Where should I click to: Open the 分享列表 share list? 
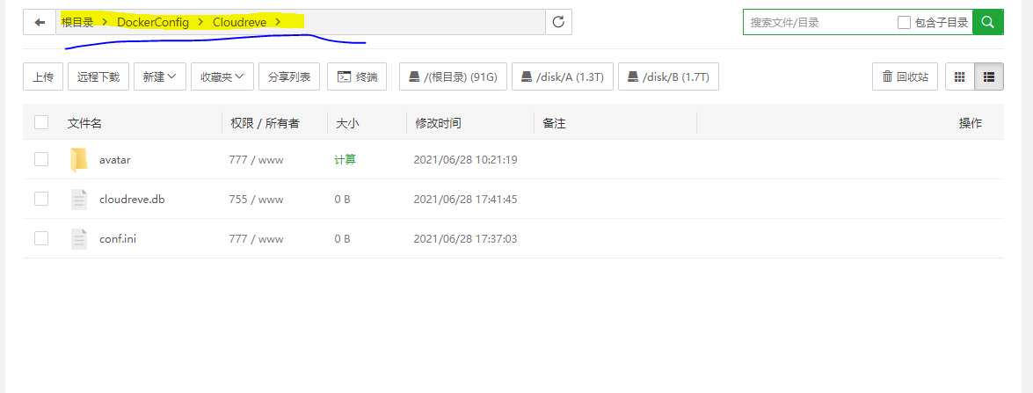point(289,76)
